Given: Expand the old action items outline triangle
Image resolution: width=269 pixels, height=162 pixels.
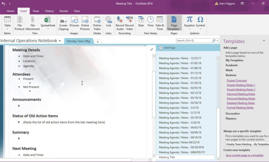Looking at the screenshot, I should coord(19,122).
